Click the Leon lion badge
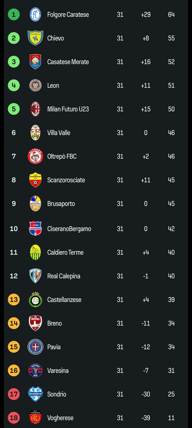The image size is (192, 428). [x=35, y=86]
